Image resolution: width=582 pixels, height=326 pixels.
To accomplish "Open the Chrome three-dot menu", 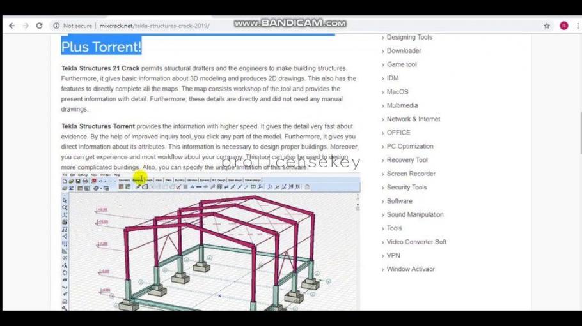I will click(x=578, y=26).
